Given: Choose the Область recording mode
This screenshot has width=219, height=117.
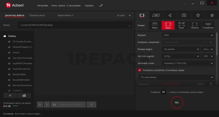Looking at the screenshot, I should coord(195,25).
